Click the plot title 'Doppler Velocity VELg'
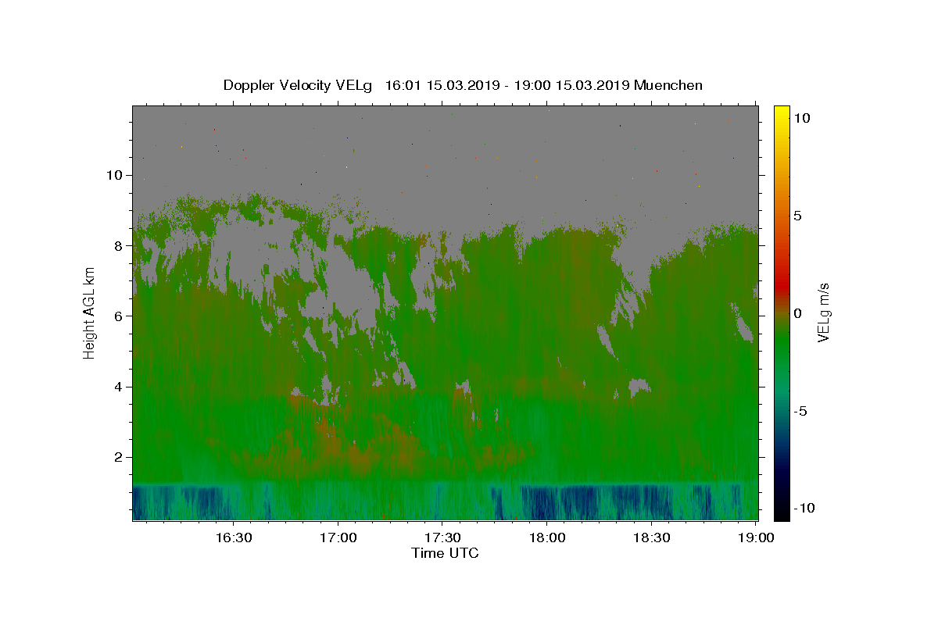This screenshot has width=938, height=625. coord(298,85)
